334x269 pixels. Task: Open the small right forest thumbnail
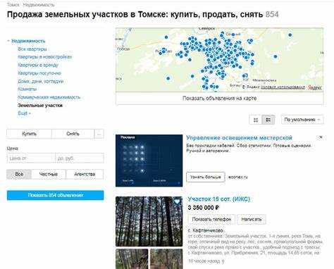(x=166, y=259)
